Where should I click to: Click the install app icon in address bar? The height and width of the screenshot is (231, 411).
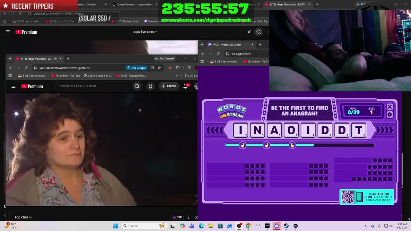click(152, 68)
